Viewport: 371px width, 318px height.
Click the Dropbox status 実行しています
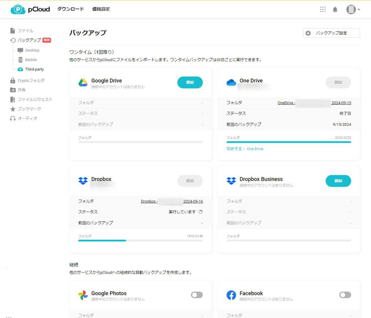(x=182, y=212)
